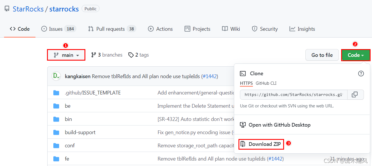Open the StarRocks organization link
The image size is (372, 166).
coord(28,9)
